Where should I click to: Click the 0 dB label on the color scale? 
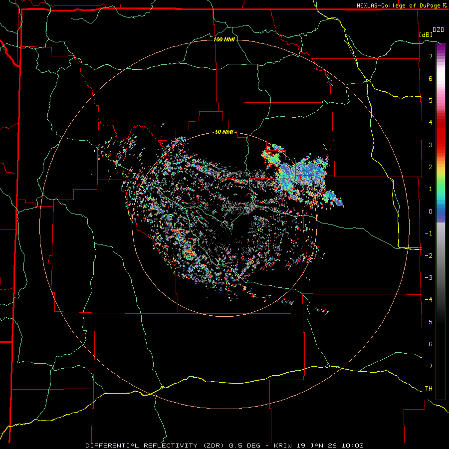(431, 212)
